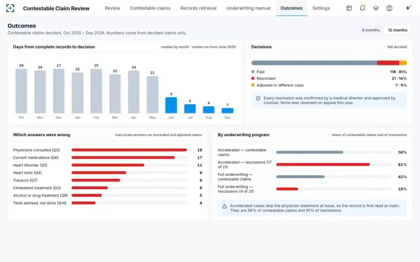Click the Cholesterol treatment (Q3) label

click(37, 188)
